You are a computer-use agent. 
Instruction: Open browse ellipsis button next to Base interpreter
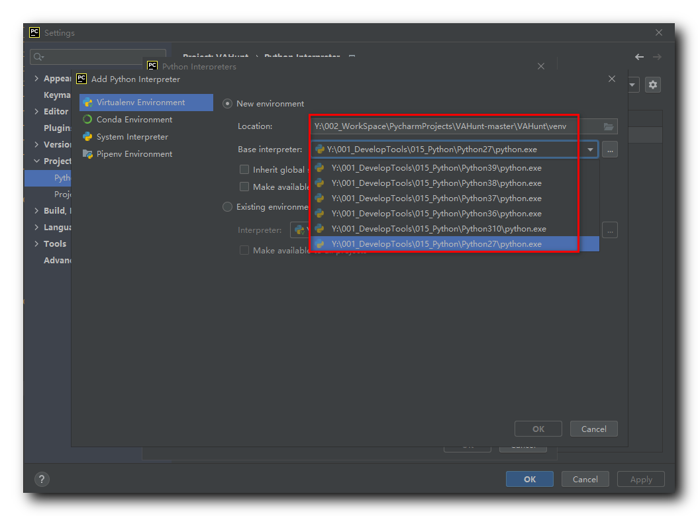pyautogui.click(x=610, y=150)
